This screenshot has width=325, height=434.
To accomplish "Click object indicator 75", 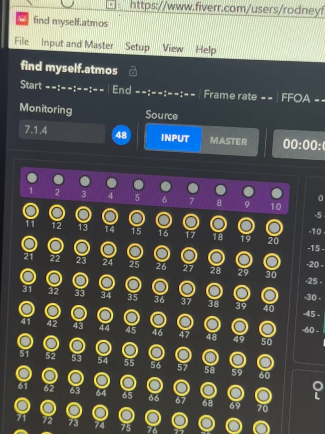I will point(126,415).
